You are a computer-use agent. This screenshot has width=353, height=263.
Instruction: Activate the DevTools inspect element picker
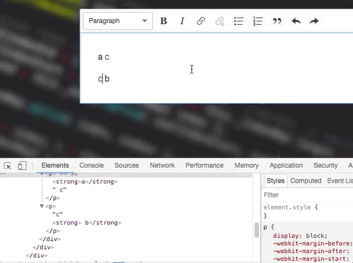coord(8,166)
